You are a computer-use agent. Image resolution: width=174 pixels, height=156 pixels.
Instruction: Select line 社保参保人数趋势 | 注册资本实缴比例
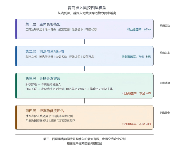click(x=49, y=116)
